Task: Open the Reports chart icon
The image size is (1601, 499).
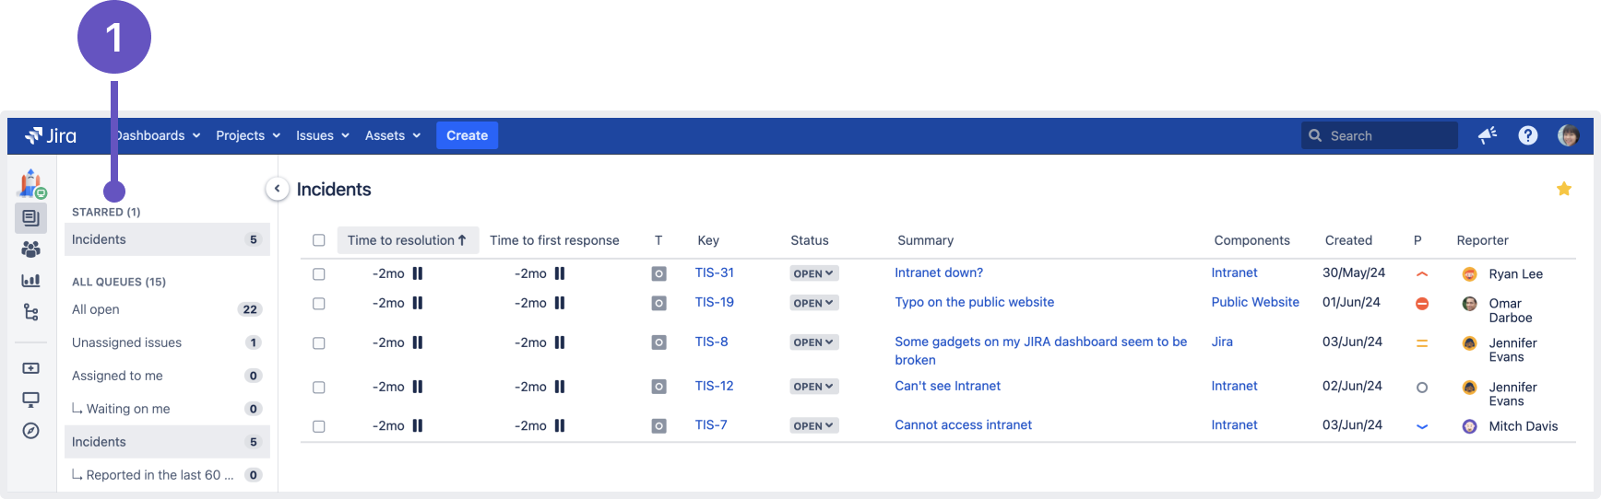Action: click(30, 281)
